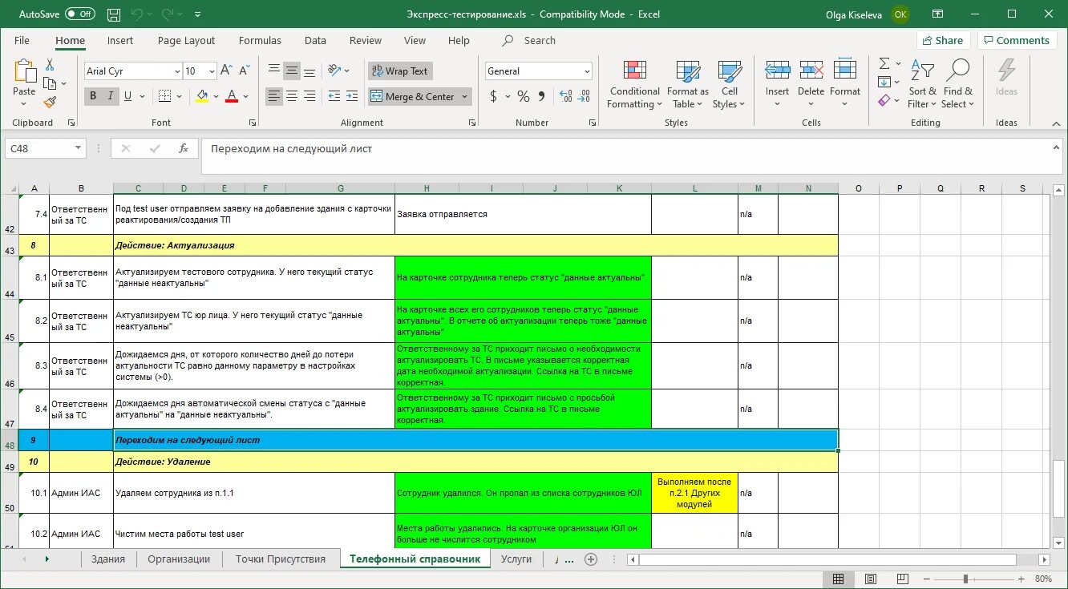This screenshot has height=589, width=1068.
Task: Open the Review ribbon tab
Action: 366,40
